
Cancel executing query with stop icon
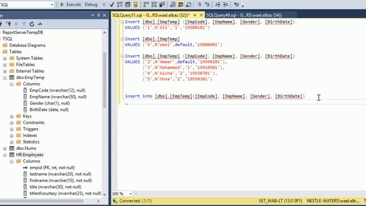pyautogui.click(x=104, y=5)
